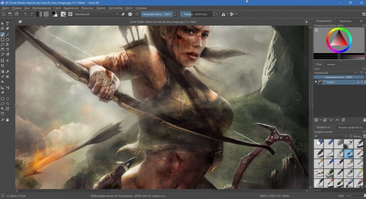
Task: Select the Move tool
Action: coord(7,61)
